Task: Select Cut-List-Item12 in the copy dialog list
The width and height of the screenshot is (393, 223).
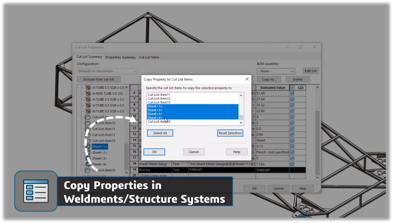Action: (x=159, y=99)
